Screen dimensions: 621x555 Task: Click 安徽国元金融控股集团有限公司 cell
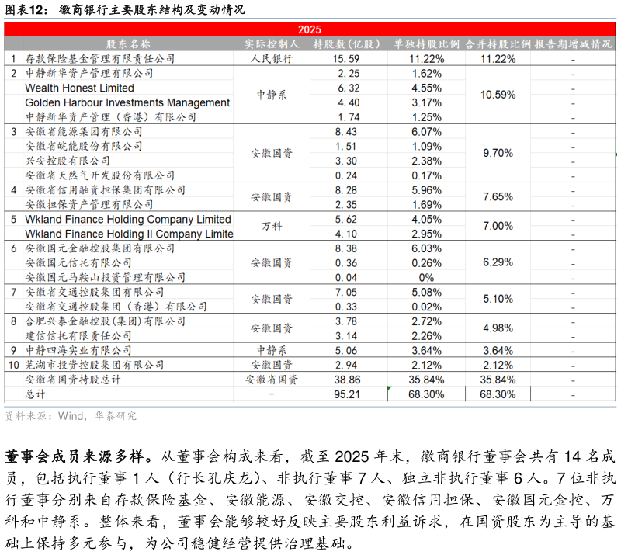pyautogui.click(x=100, y=248)
